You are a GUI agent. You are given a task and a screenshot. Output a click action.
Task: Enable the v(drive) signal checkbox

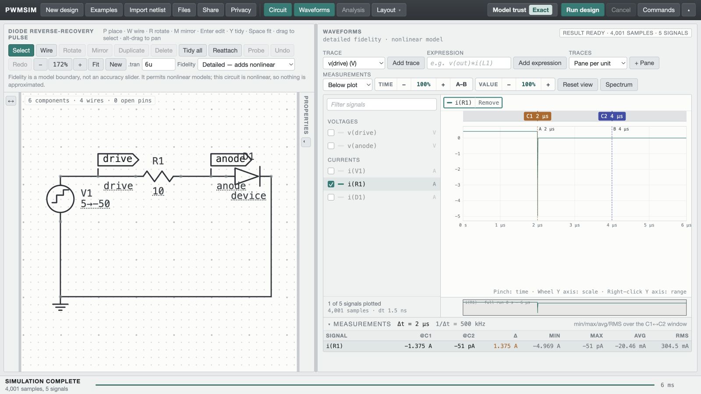click(331, 133)
